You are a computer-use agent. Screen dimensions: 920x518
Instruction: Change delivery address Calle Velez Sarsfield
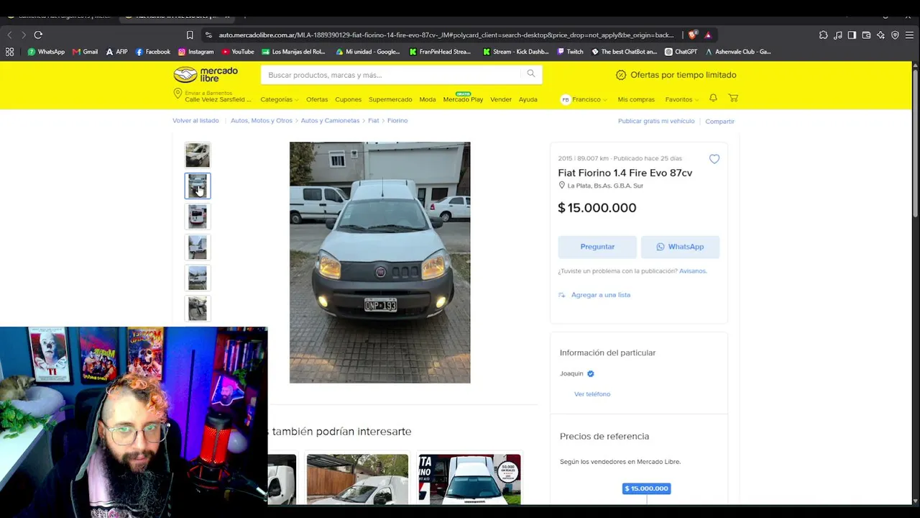(x=213, y=96)
